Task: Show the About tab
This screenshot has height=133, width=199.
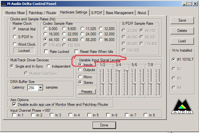Action: 141,13
